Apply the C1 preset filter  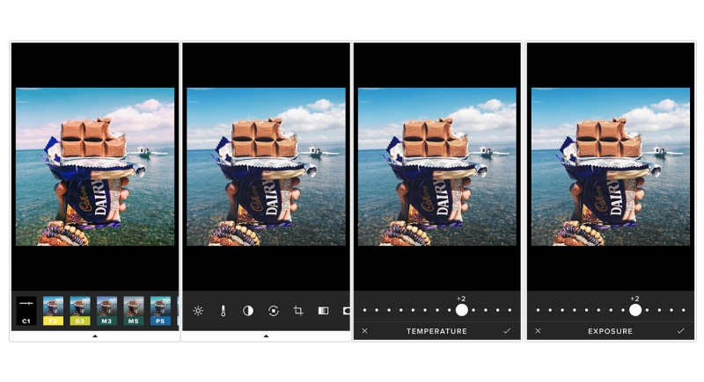26,311
